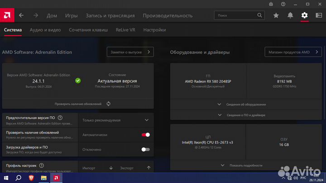Expand Сведения об оборудовании
This screenshot has width=326, height=183.
(x=246, y=104)
